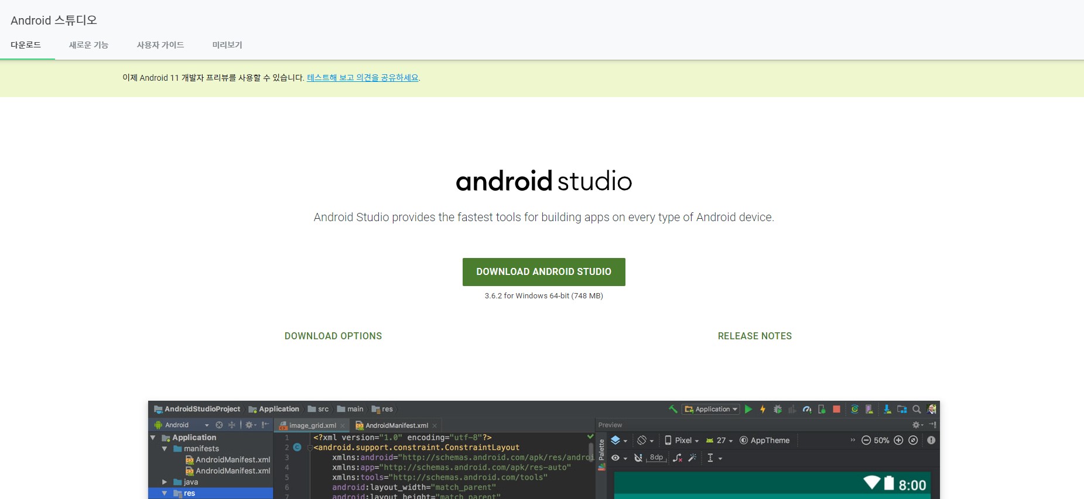Click the zoom to fit icon

point(913,440)
